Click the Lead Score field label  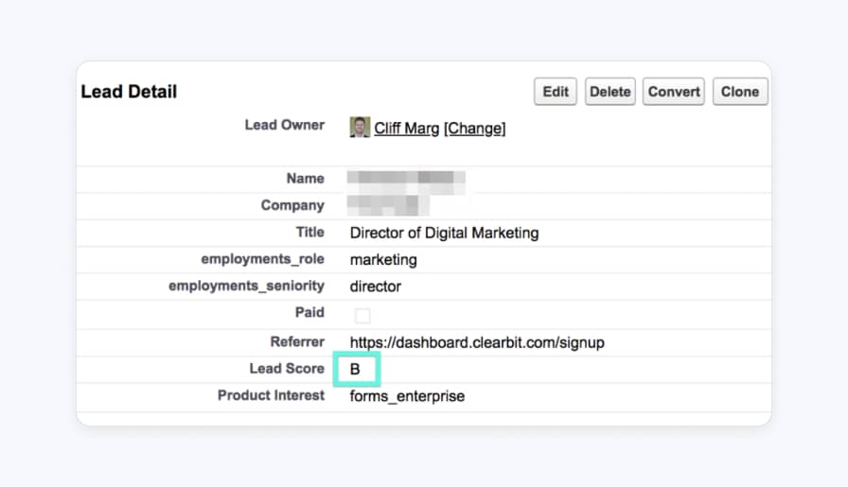point(286,369)
